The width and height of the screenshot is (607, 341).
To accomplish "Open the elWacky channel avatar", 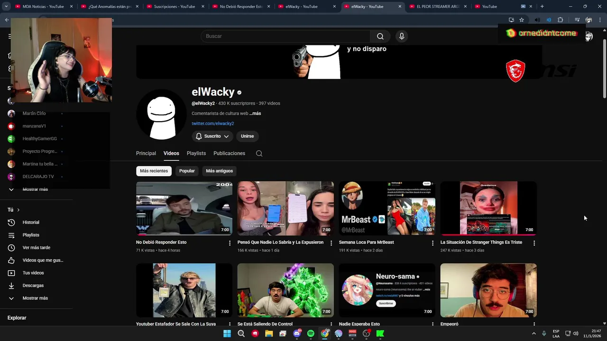I will [161, 114].
